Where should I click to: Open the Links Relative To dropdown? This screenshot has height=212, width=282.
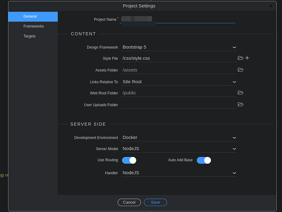coord(179,82)
